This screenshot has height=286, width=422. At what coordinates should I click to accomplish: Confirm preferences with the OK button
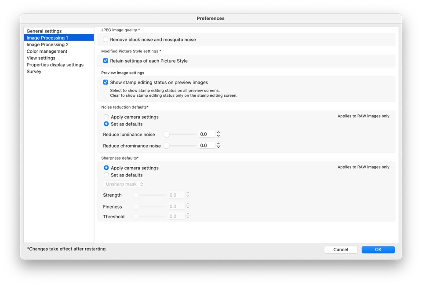point(378,249)
